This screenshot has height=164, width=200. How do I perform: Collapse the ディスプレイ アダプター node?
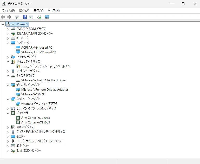8,85
